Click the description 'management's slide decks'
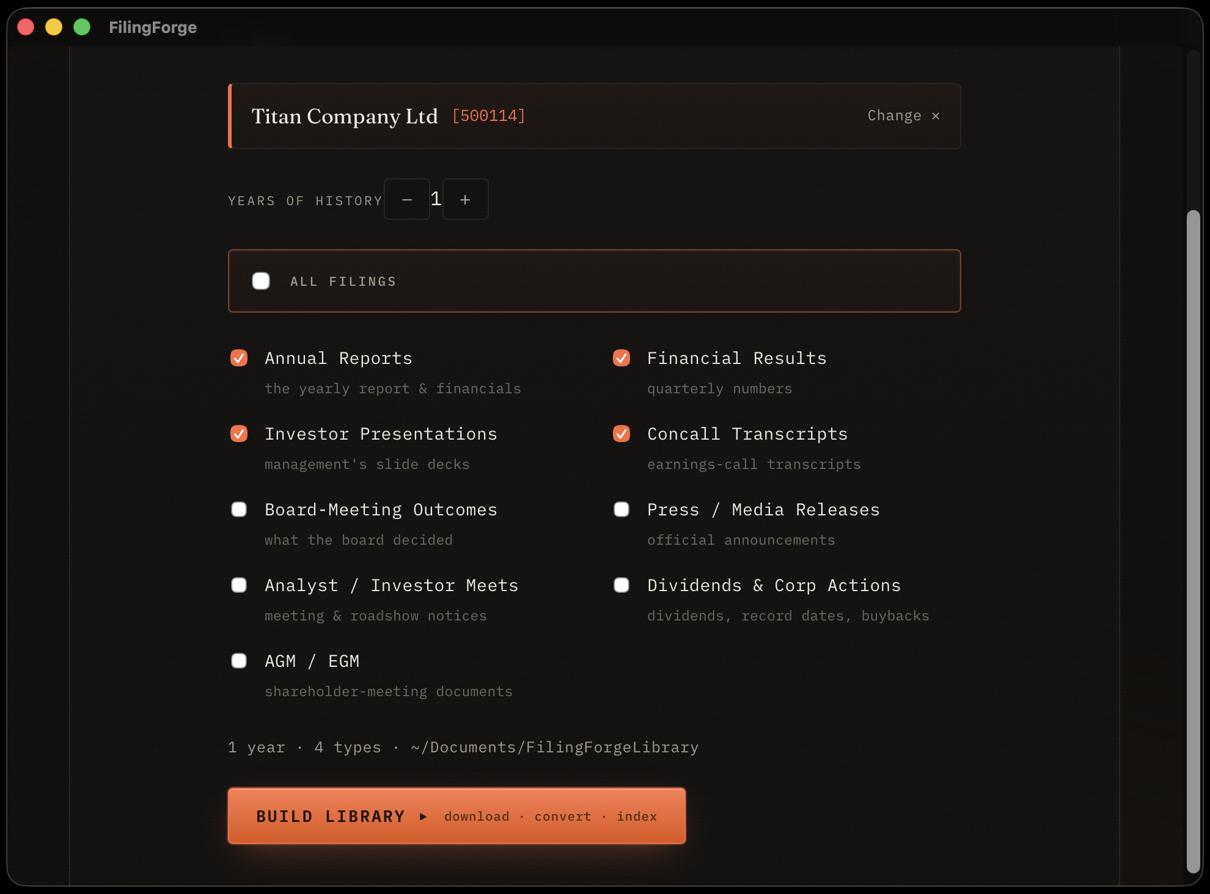The image size is (1210, 894). [367, 464]
